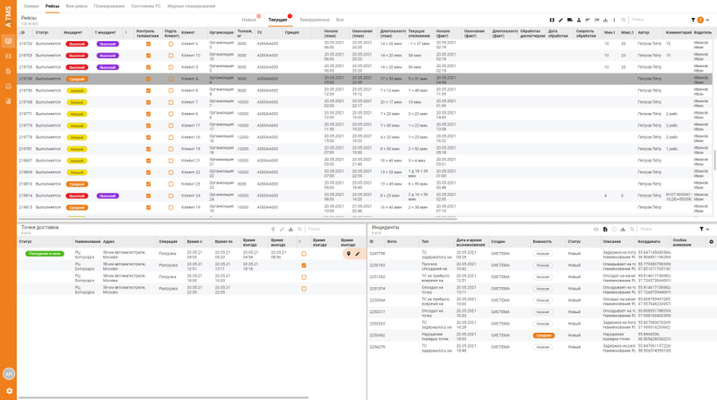Select the Все trips tab

pyautogui.click(x=340, y=20)
